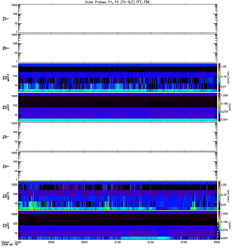Click the thc fff 2 y-axis title
Viewport: 235px width, 251px height.
[6, 166]
